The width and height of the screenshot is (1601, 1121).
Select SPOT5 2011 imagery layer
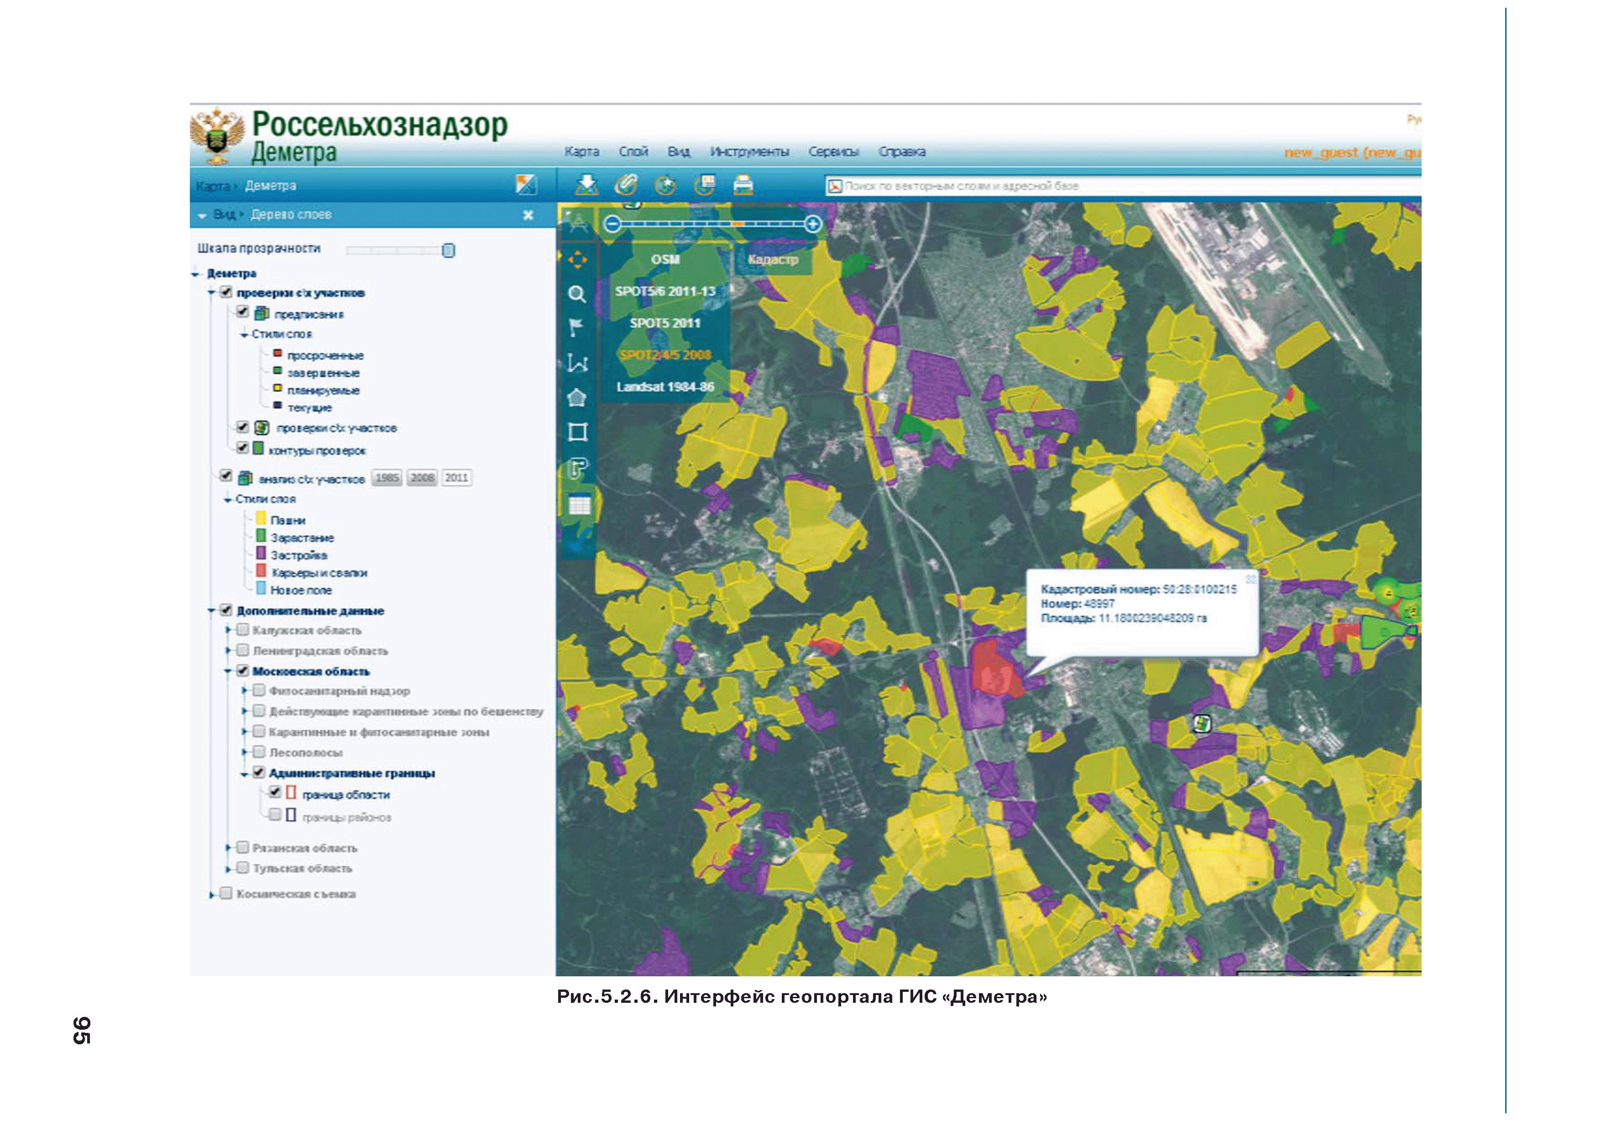coord(665,323)
